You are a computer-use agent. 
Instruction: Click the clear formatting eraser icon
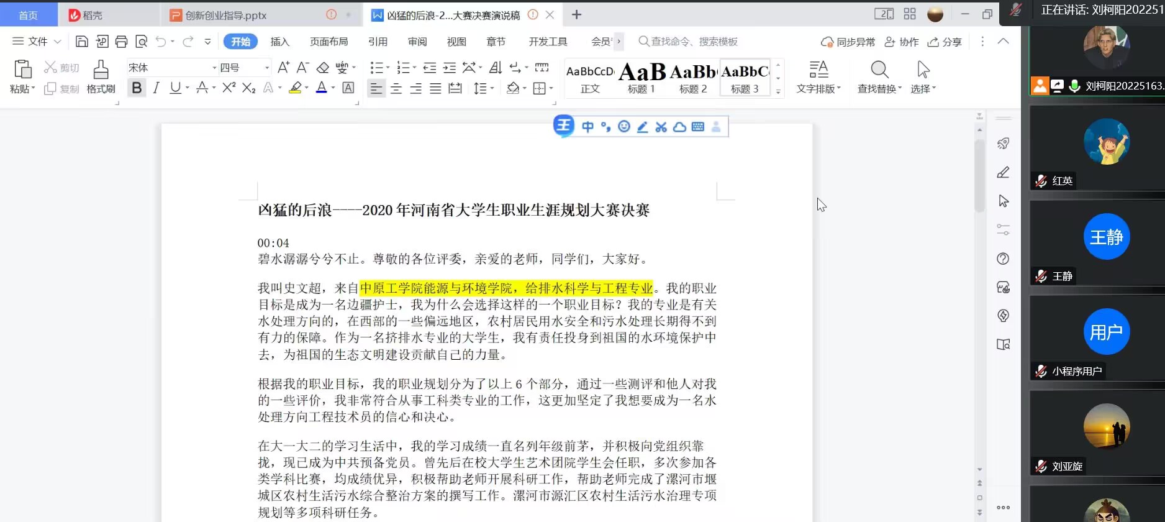click(323, 68)
